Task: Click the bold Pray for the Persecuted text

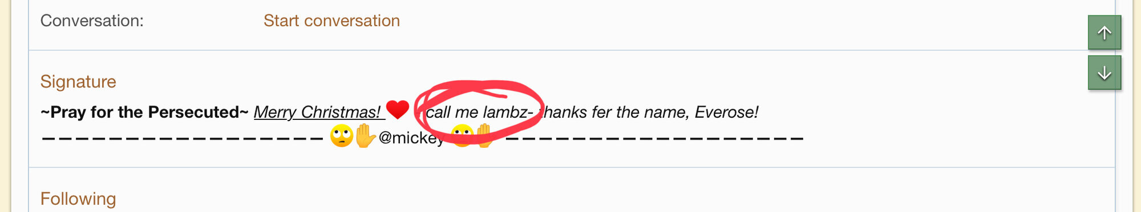Action: click(144, 112)
